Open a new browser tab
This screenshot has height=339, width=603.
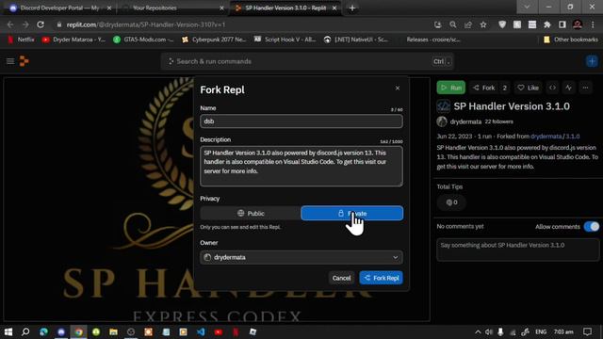tap(351, 8)
